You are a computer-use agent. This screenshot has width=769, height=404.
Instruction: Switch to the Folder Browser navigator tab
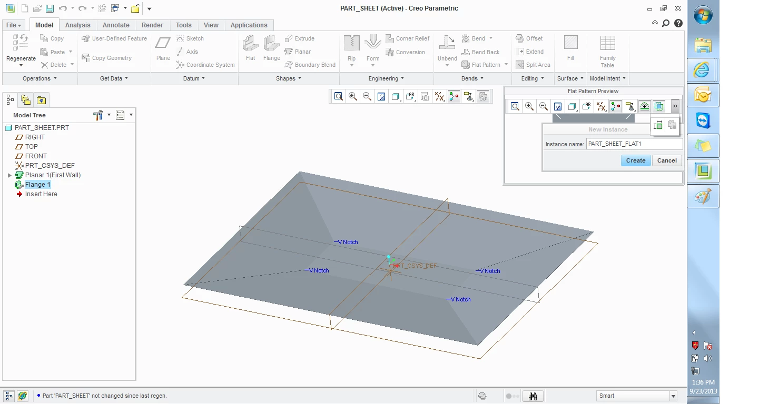[26, 99]
